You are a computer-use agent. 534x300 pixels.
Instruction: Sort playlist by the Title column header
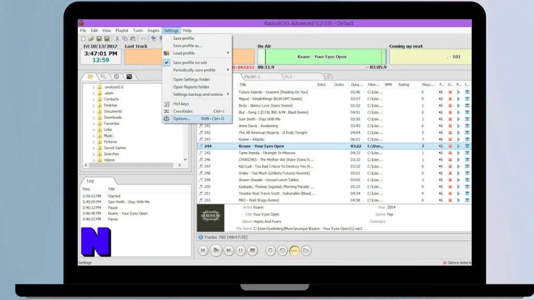tap(242, 85)
